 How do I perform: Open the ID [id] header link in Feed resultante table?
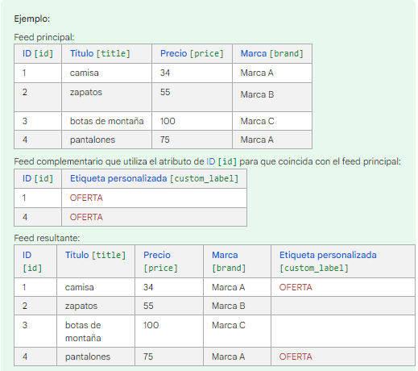tap(32, 261)
